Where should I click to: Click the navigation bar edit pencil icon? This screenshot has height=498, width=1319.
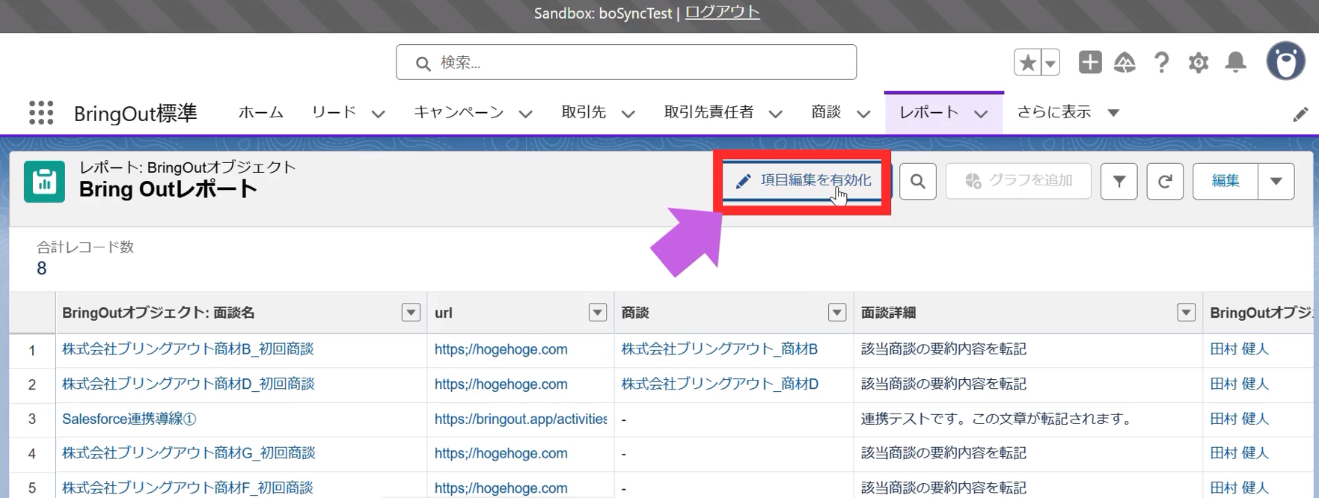(1300, 114)
